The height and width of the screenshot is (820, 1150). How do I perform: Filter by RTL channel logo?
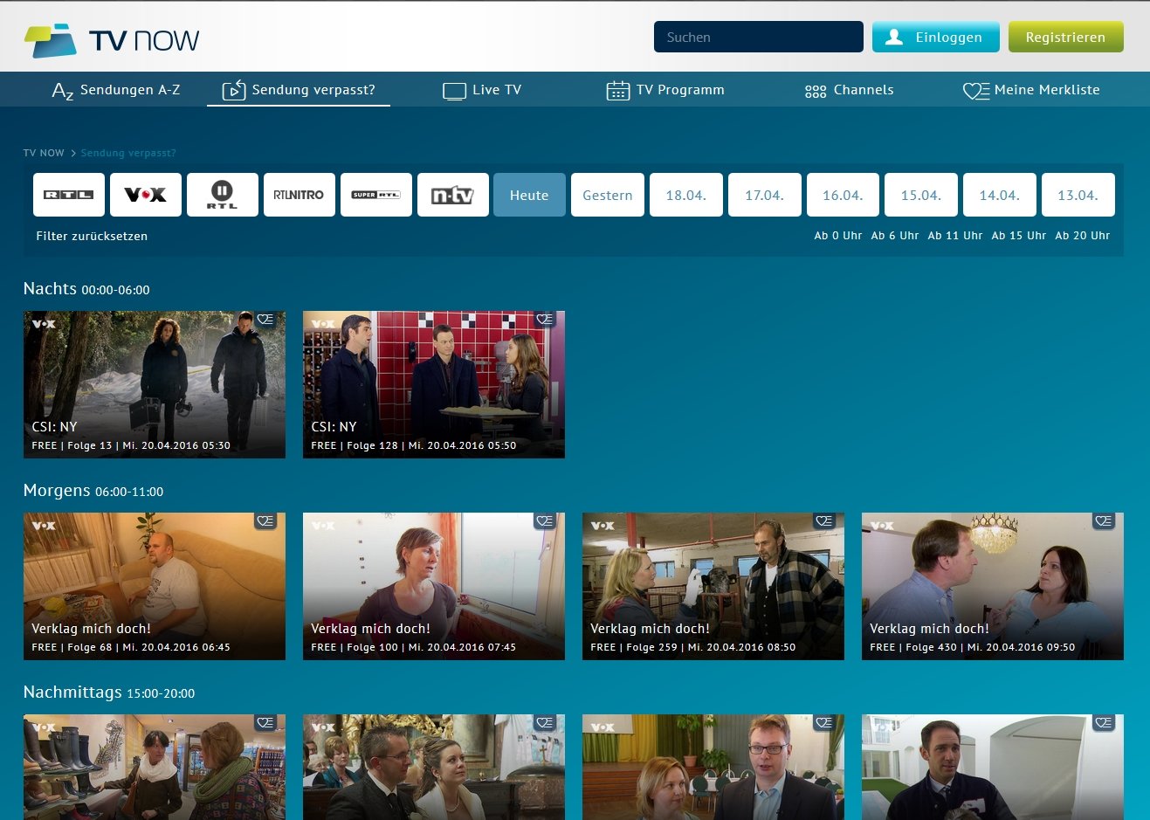pos(69,195)
